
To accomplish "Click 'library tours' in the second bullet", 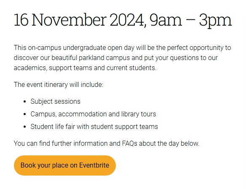I will 139,114.
